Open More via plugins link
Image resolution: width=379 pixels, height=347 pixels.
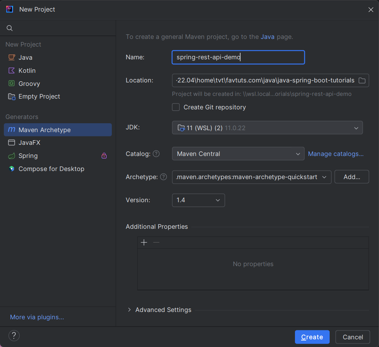(x=37, y=317)
